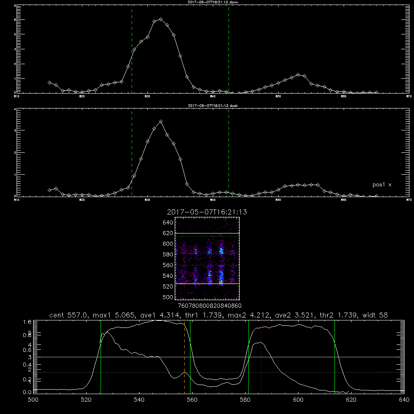Click the '500' x-axis label of bottom plot
This screenshot has width=414, height=414.
coord(33,400)
